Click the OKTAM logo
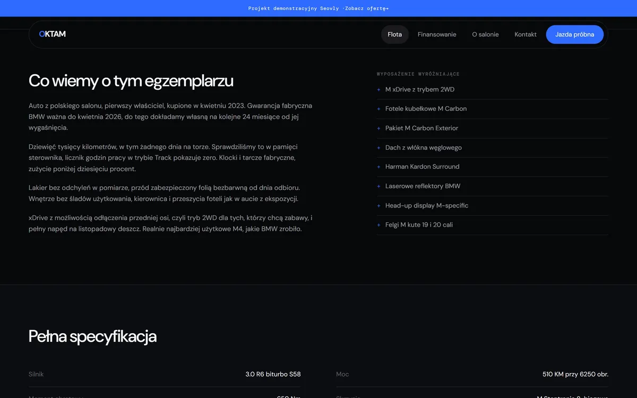This screenshot has height=398, width=637. click(52, 34)
